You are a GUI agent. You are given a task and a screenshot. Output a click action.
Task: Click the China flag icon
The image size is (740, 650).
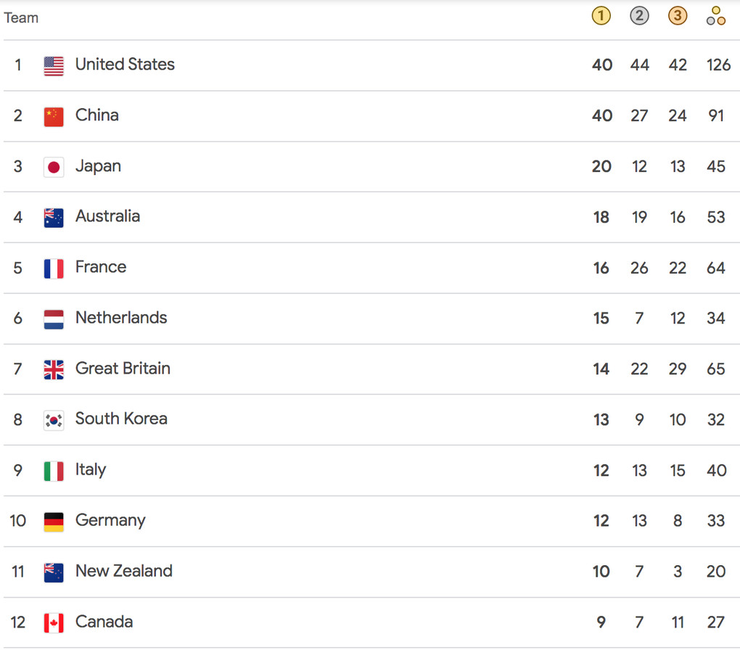(x=54, y=116)
